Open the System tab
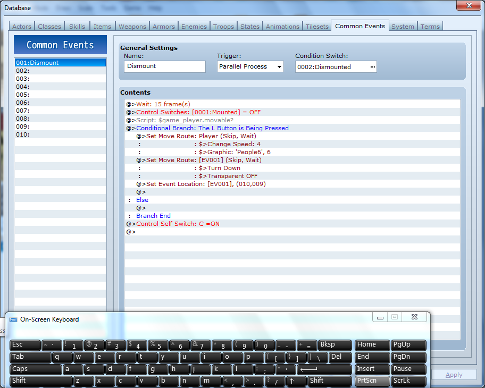This screenshot has height=388, width=485. 403,26
